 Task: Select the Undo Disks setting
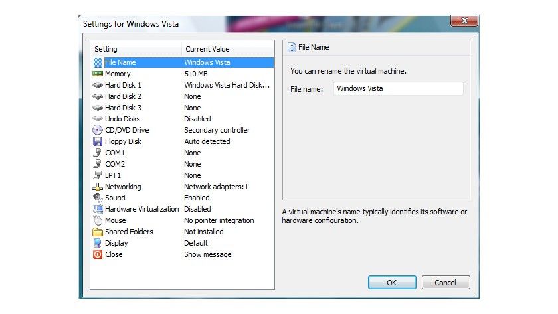pos(122,119)
